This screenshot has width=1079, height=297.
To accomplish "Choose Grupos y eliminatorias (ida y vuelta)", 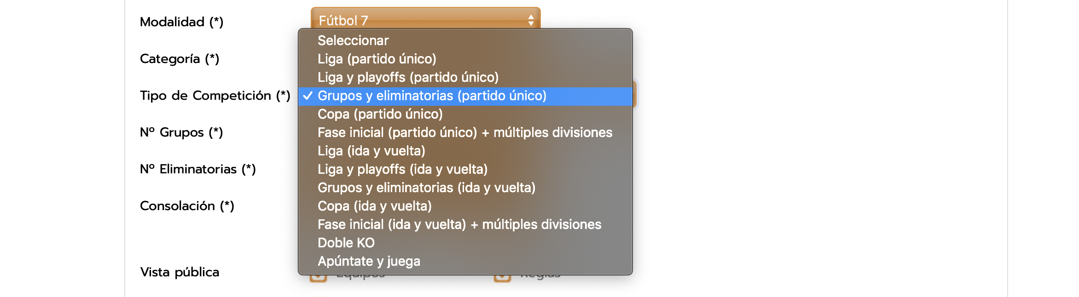I will 426,188.
